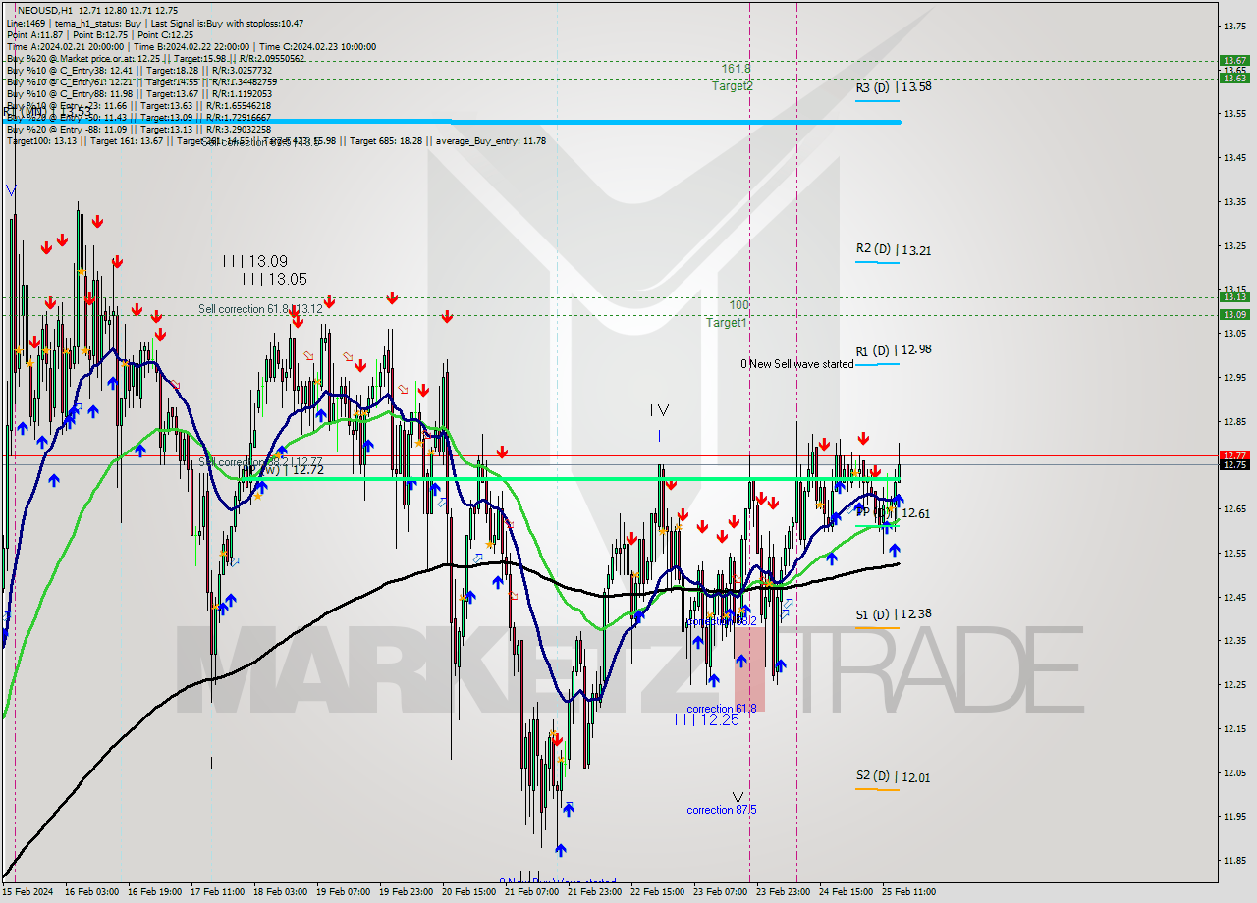This screenshot has width=1257, height=903.
Task: Click the C_Entry38: 12.41 entry line
Action: 138,70
